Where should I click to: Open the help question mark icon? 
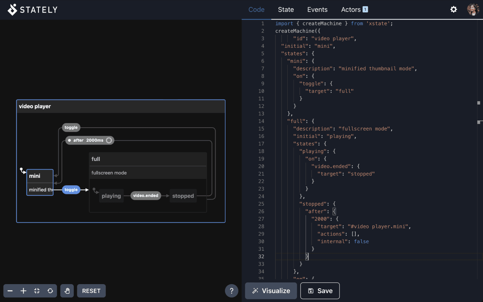point(231,291)
